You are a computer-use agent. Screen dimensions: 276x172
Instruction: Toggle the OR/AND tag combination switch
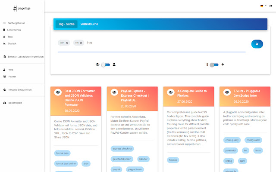coord(214,65)
